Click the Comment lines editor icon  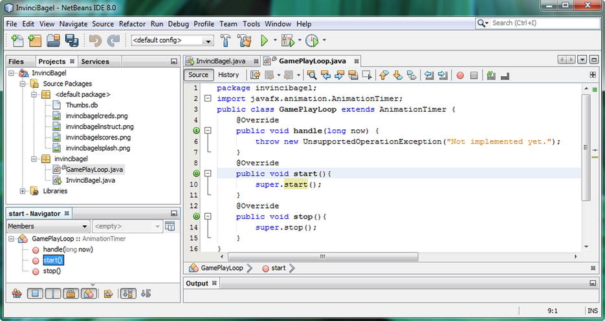coord(490,75)
